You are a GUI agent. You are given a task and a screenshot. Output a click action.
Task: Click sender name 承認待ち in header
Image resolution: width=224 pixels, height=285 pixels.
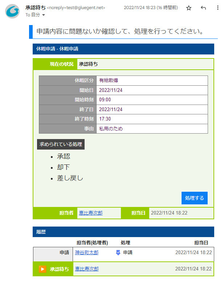click(36, 8)
